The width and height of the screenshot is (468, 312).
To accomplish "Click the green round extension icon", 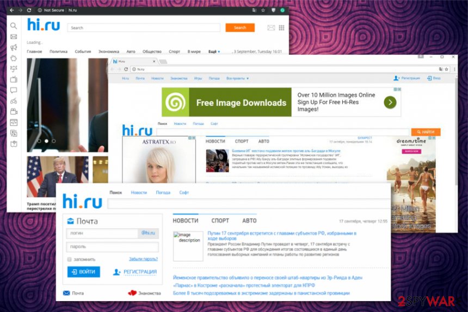I will tap(282, 10).
